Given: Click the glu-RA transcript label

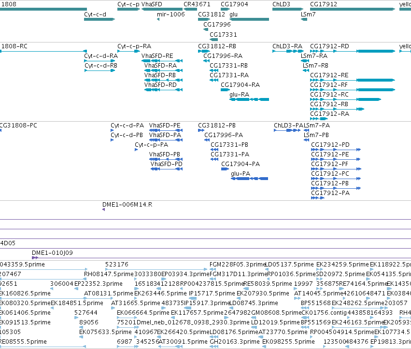Looking at the screenshot, I should (x=240, y=94).
